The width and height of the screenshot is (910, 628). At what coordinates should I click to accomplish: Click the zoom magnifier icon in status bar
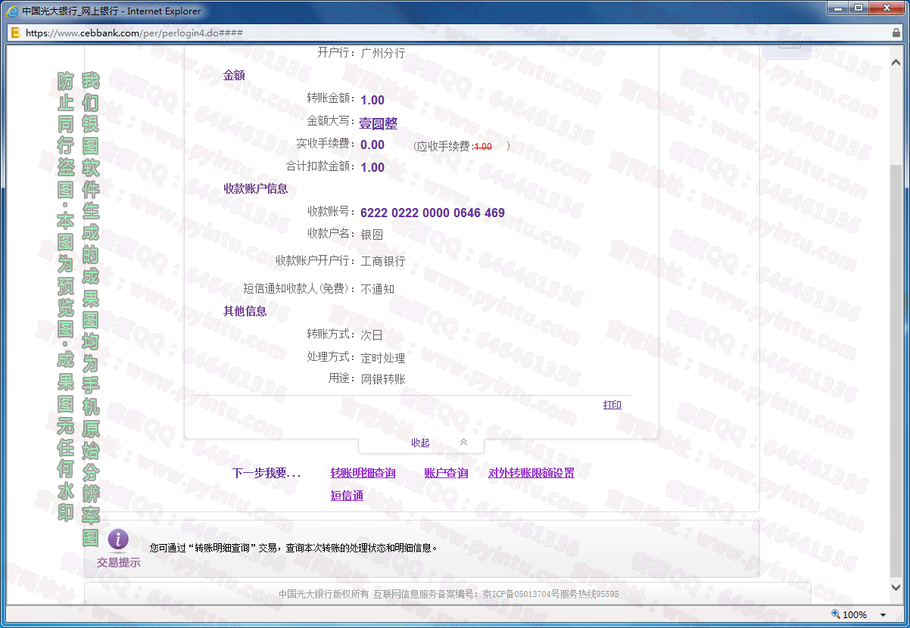coord(836,614)
